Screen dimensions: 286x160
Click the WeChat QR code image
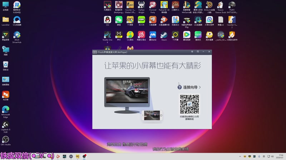(x=189, y=104)
